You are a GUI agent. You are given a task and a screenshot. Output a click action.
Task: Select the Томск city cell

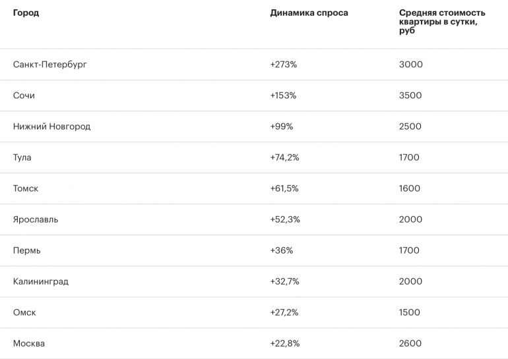26,188
